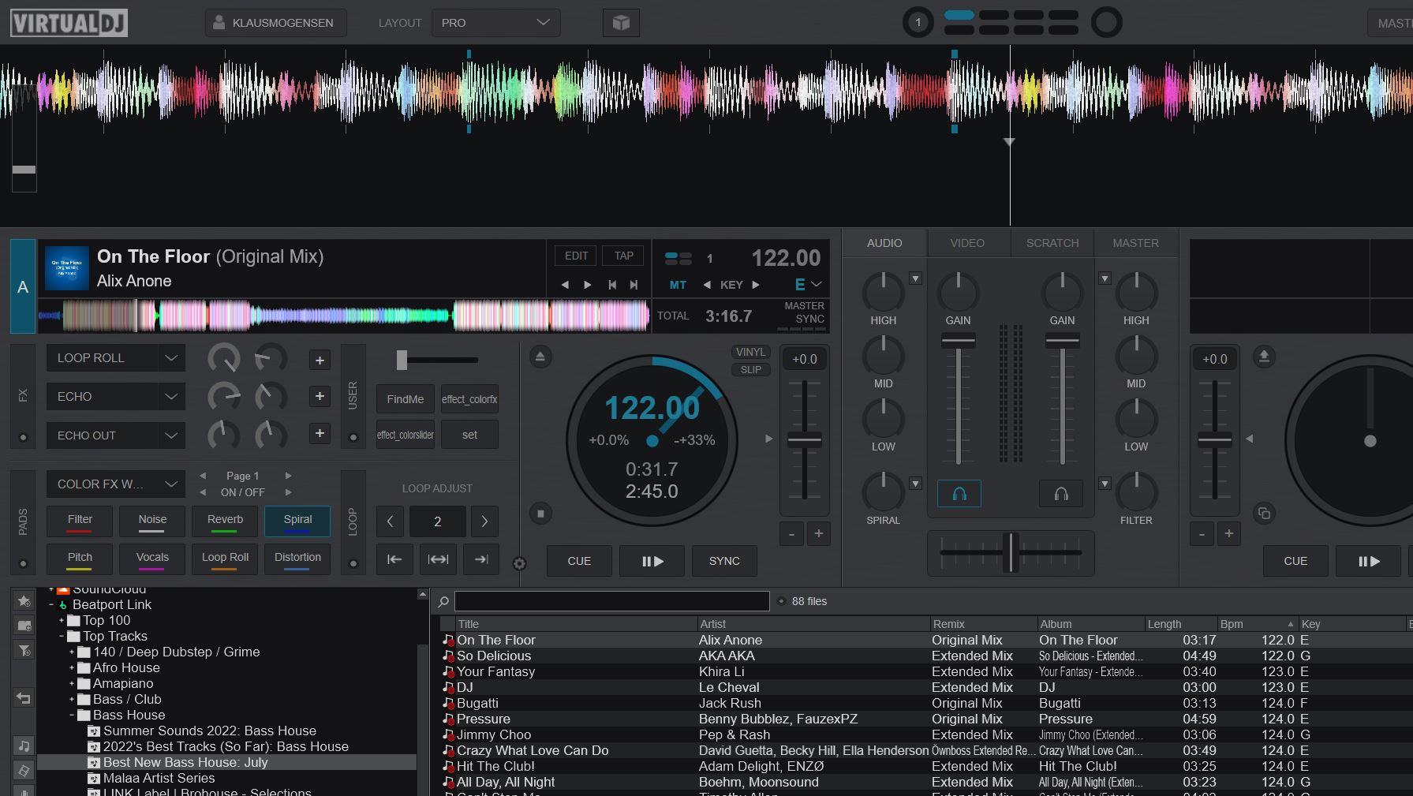The image size is (1413, 796).
Task: Click the add virtual folder sidebar icon
Action: click(x=24, y=626)
